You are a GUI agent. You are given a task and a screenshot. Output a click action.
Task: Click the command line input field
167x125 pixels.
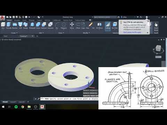point(69,99)
